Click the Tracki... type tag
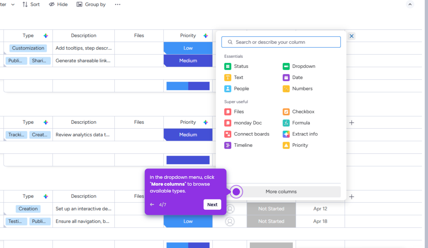The height and width of the screenshot is (248, 428). (16, 135)
